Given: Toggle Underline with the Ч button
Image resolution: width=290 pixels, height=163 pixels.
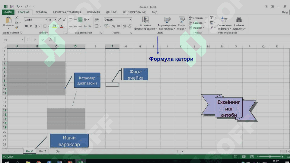Looking at the screenshot, I should point(36,26).
